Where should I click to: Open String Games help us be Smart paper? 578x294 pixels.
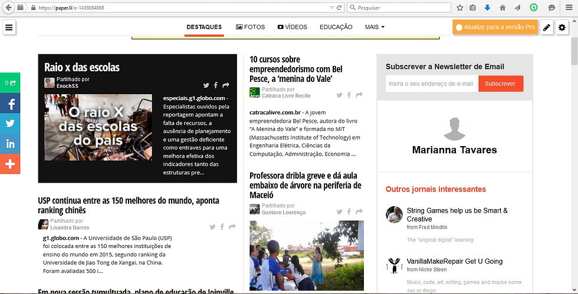click(457, 214)
